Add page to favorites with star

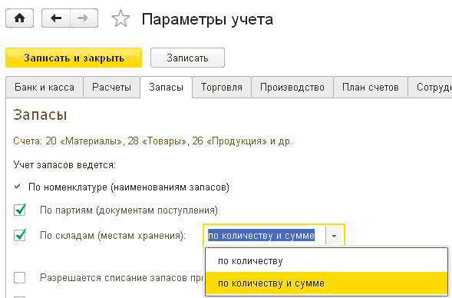click(120, 18)
